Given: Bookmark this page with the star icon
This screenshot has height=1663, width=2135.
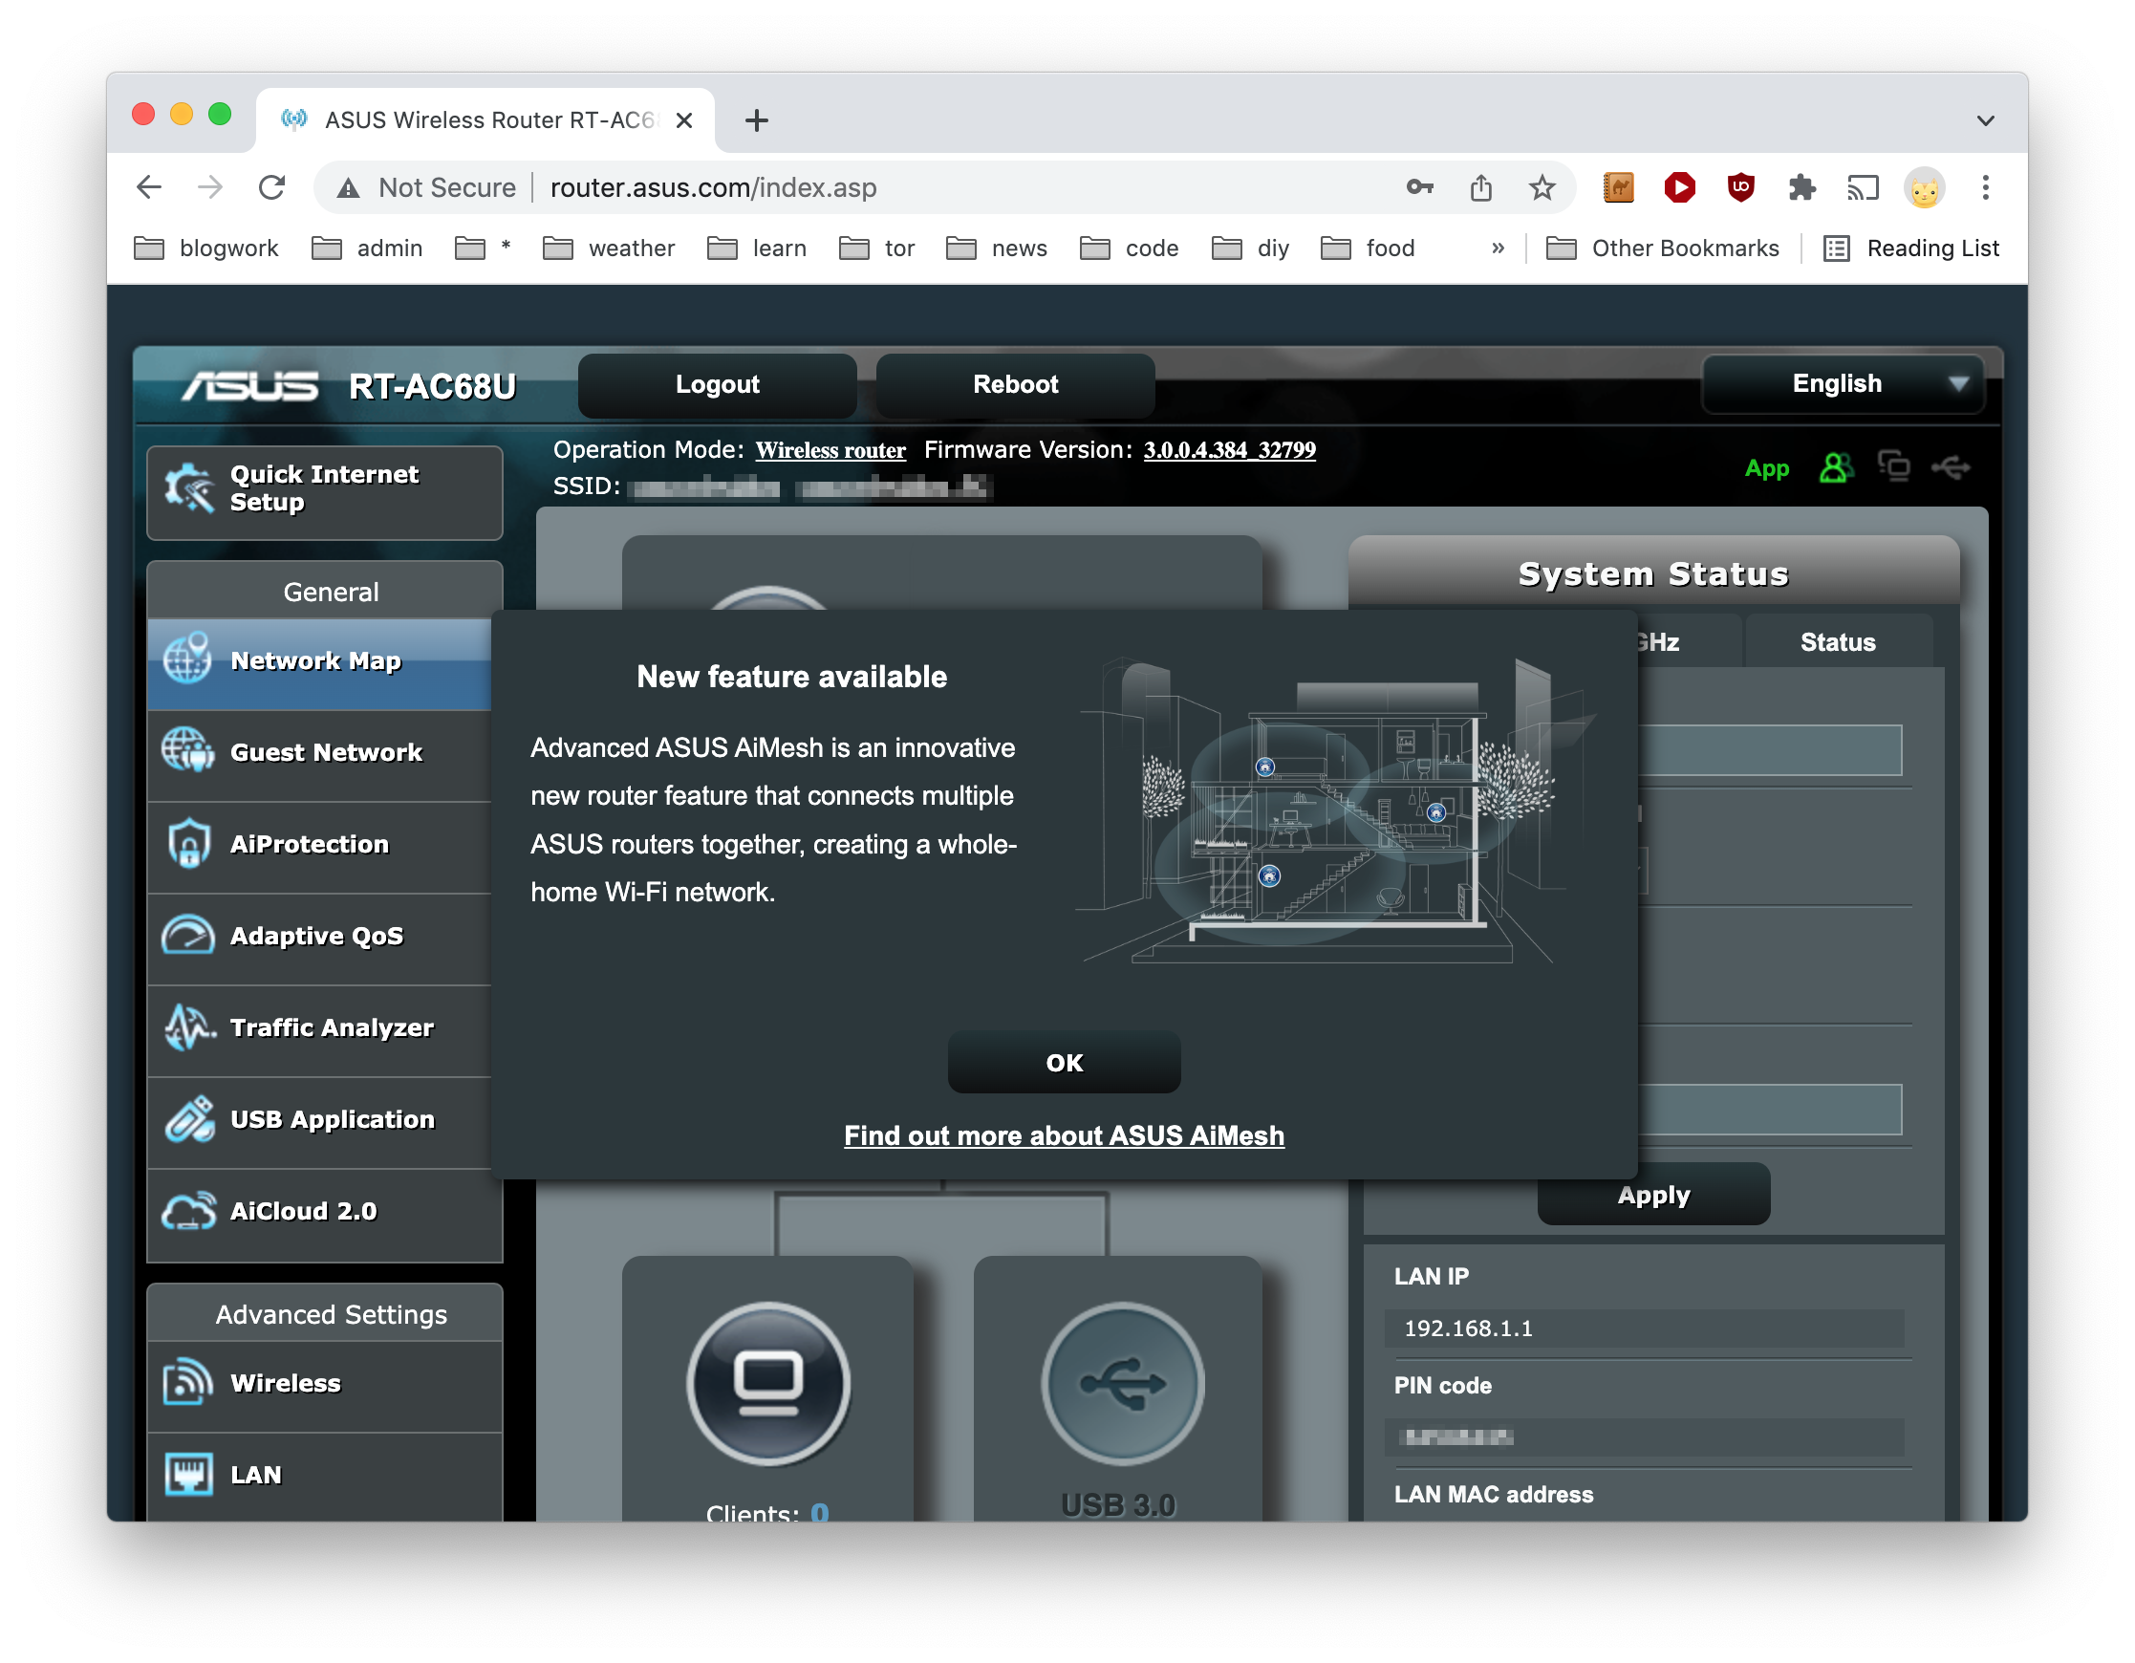Looking at the screenshot, I should (x=1542, y=186).
